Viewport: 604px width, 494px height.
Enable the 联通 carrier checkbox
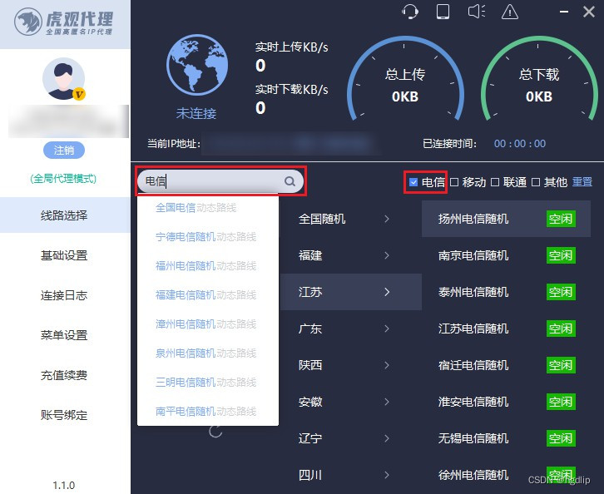pos(495,182)
